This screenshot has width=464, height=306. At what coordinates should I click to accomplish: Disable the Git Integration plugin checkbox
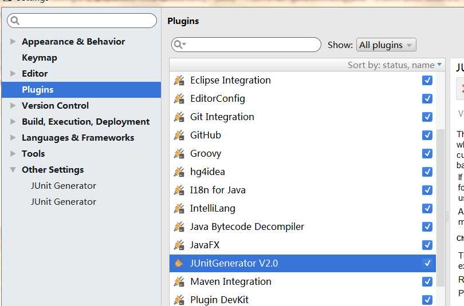click(427, 117)
